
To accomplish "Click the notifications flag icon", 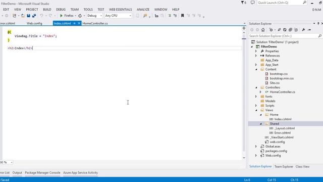I will (x=243, y=3).
